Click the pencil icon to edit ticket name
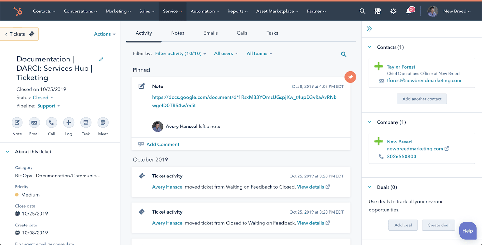 (101, 59)
